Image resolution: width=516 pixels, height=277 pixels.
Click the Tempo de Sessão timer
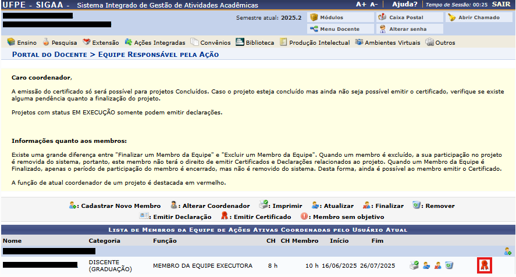(x=457, y=5)
